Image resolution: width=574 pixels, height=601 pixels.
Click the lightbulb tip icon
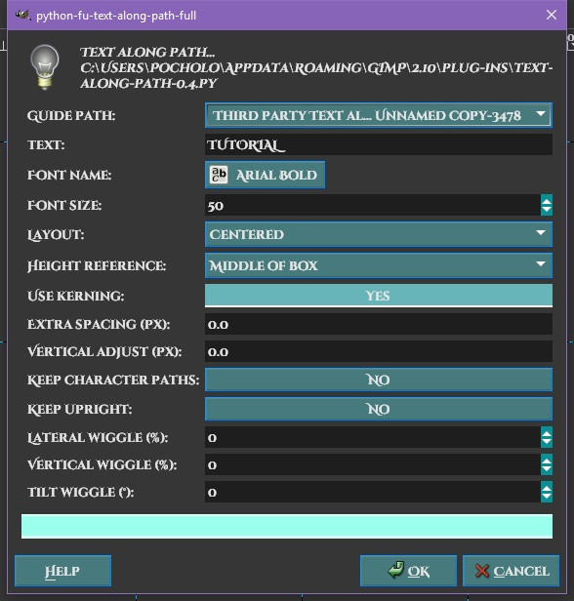(x=45, y=67)
